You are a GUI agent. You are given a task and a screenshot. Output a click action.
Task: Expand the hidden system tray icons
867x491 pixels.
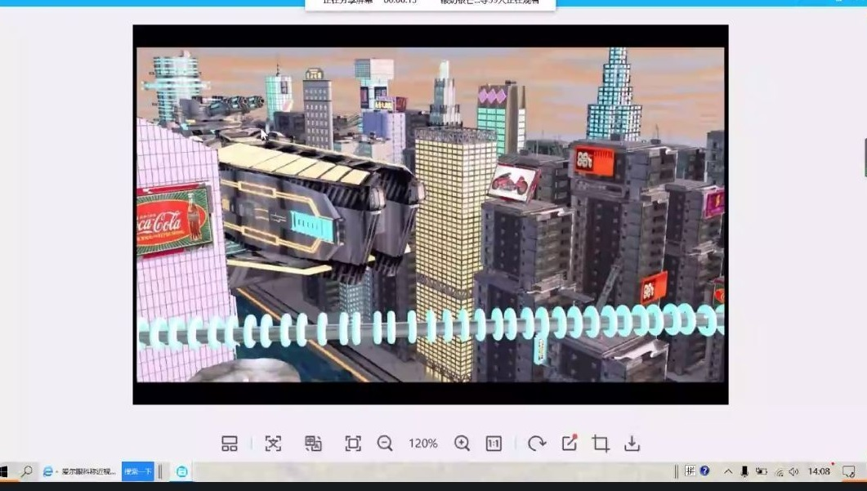click(728, 471)
